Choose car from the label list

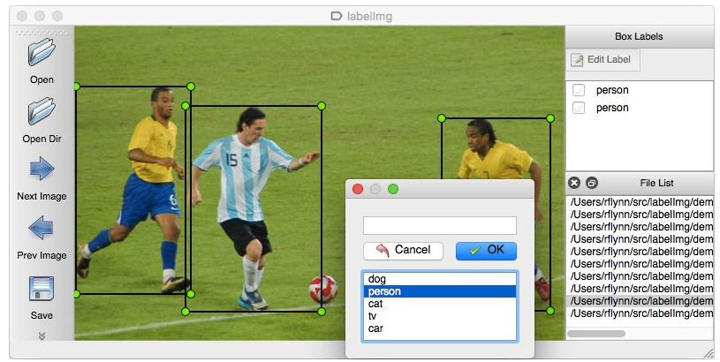click(x=440, y=328)
